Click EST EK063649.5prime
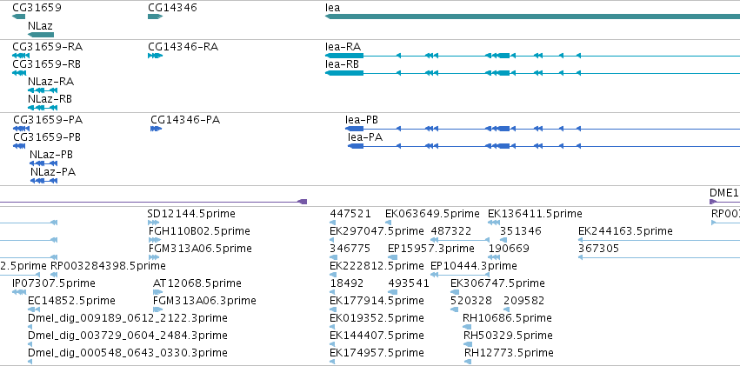Image resolution: width=740 pixels, height=366 pixels. pyautogui.click(x=432, y=214)
